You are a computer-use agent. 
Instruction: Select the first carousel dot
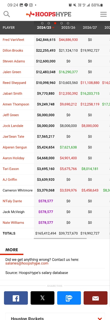pyautogui.click(x=42, y=23)
